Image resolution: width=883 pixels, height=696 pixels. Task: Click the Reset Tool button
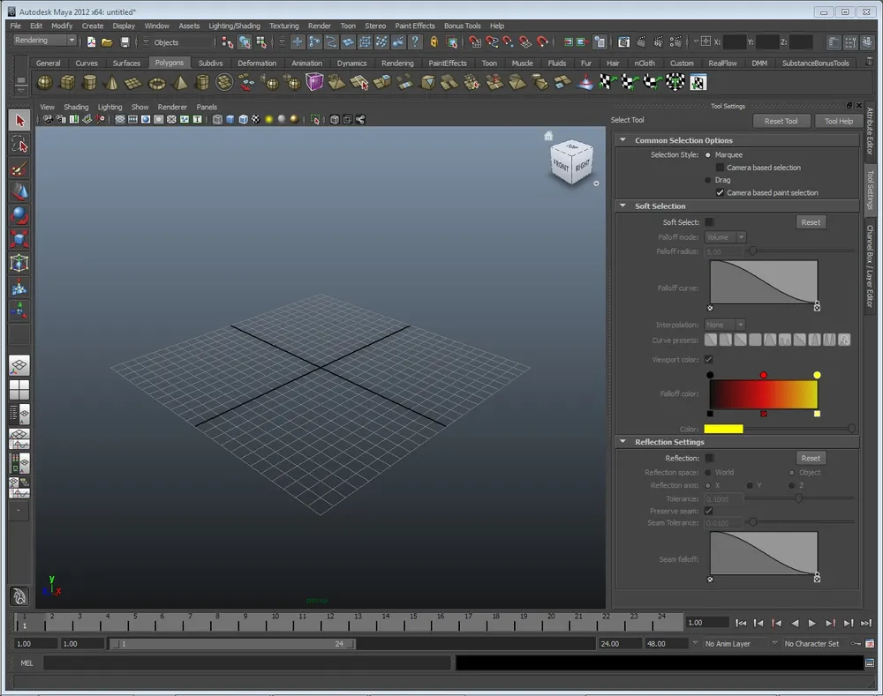[781, 121]
